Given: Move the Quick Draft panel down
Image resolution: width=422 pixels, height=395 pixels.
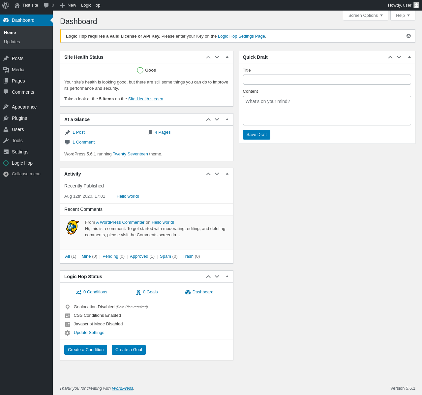Looking at the screenshot, I should click(399, 57).
